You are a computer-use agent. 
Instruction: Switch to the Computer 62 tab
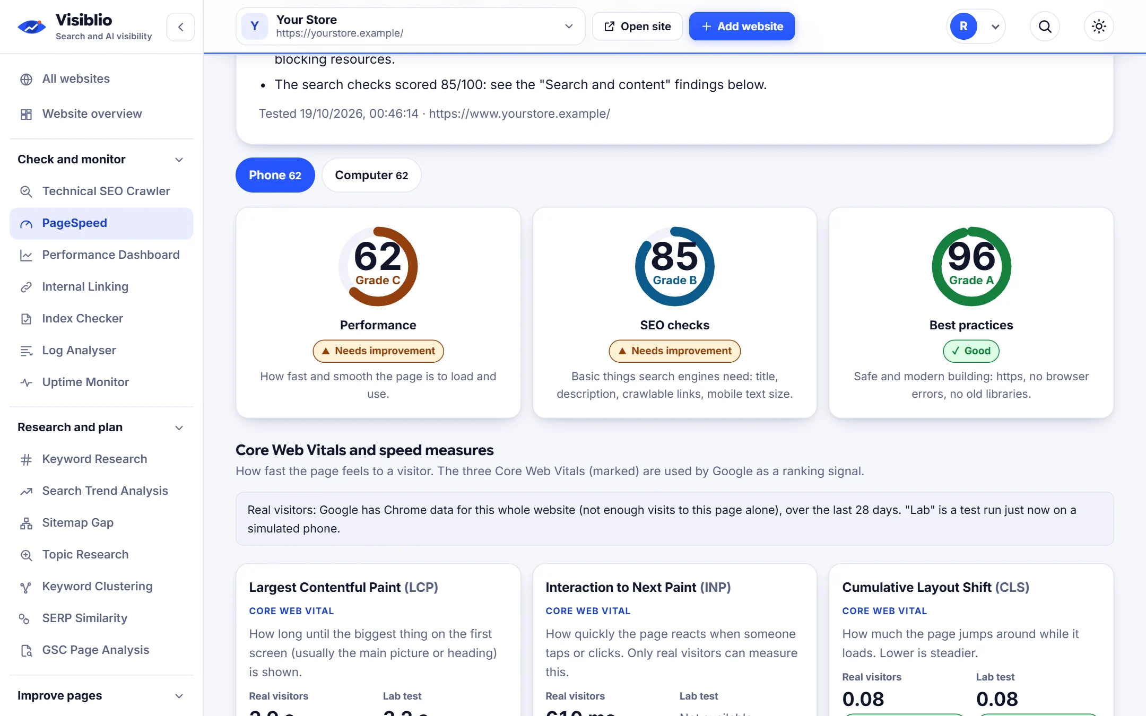pyautogui.click(x=371, y=175)
